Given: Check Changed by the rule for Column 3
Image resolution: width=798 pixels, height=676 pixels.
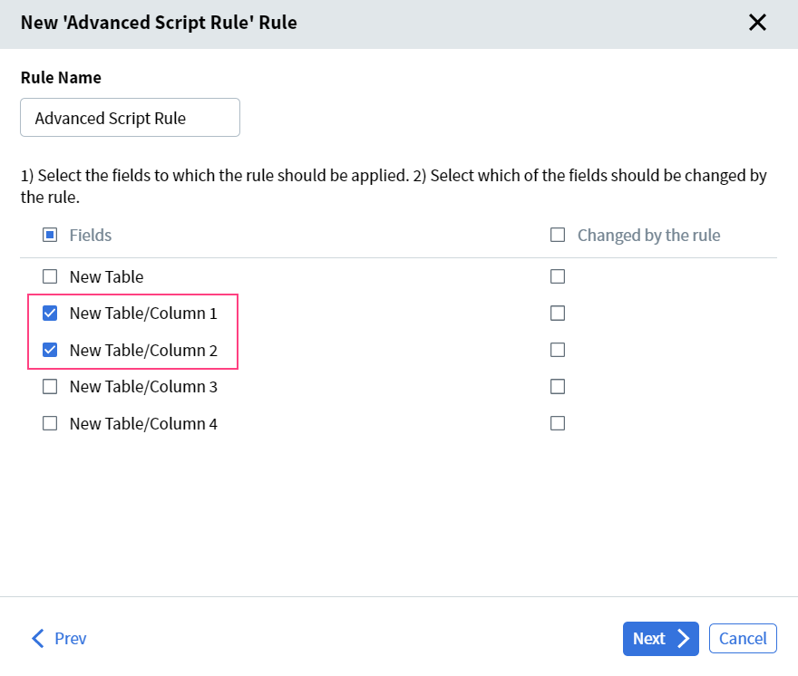Looking at the screenshot, I should [558, 386].
